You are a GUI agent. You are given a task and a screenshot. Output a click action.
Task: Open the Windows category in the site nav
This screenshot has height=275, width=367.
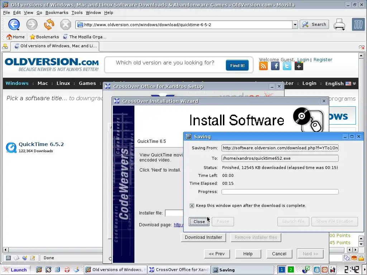(17, 83)
